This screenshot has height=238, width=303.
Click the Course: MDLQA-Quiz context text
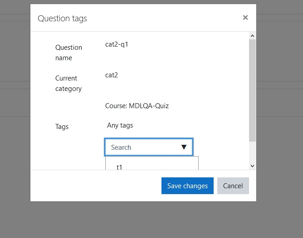point(137,106)
